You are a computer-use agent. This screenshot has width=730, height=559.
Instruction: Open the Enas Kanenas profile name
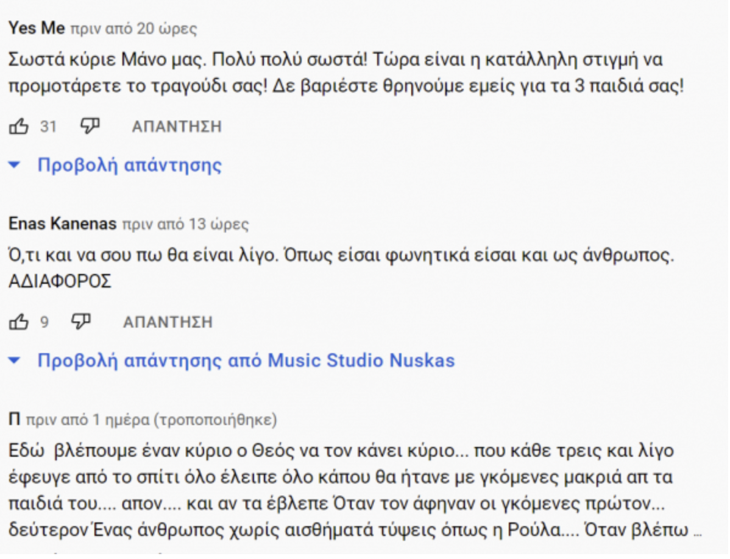pyautogui.click(x=62, y=224)
